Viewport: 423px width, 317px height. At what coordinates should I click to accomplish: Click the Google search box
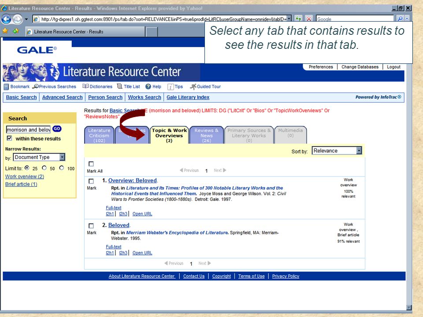[354, 19]
